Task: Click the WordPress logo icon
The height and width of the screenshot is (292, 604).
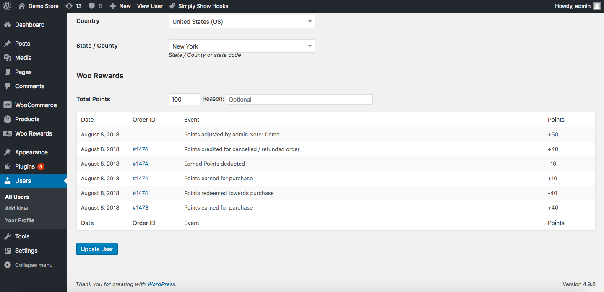Action: pyautogui.click(x=7, y=6)
